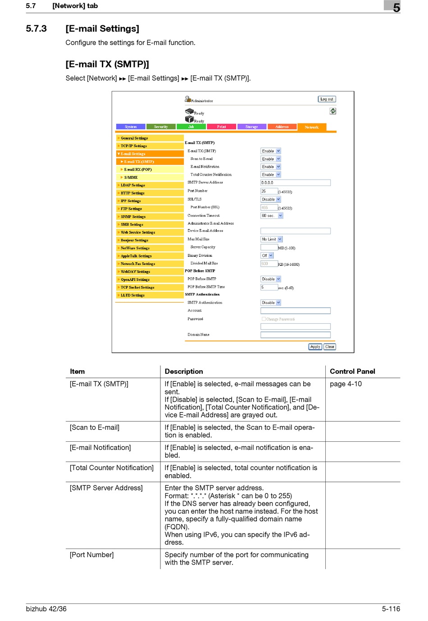The width and height of the screenshot is (428, 621).
Task: Open the SSL/TLS Disable dropdown
Action: [x=271, y=199]
